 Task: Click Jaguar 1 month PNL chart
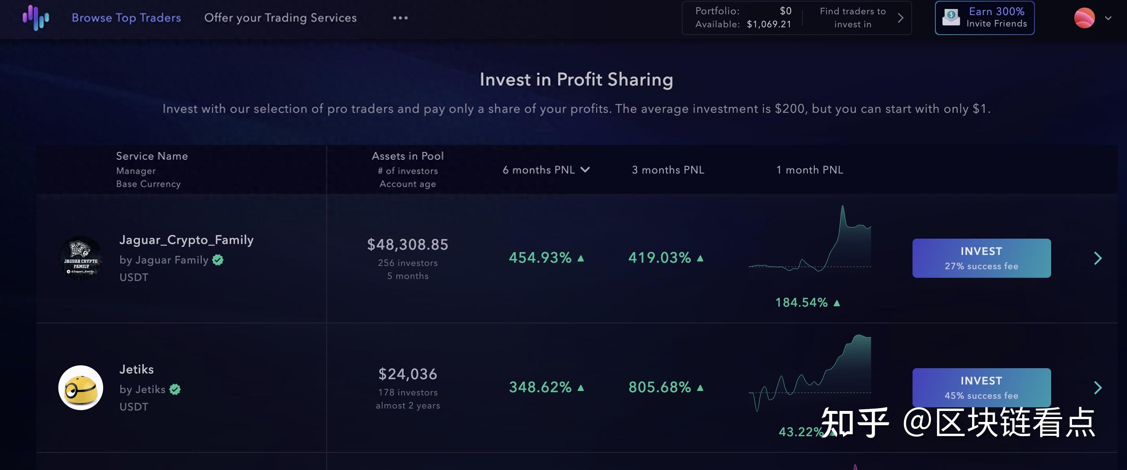(809, 245)
